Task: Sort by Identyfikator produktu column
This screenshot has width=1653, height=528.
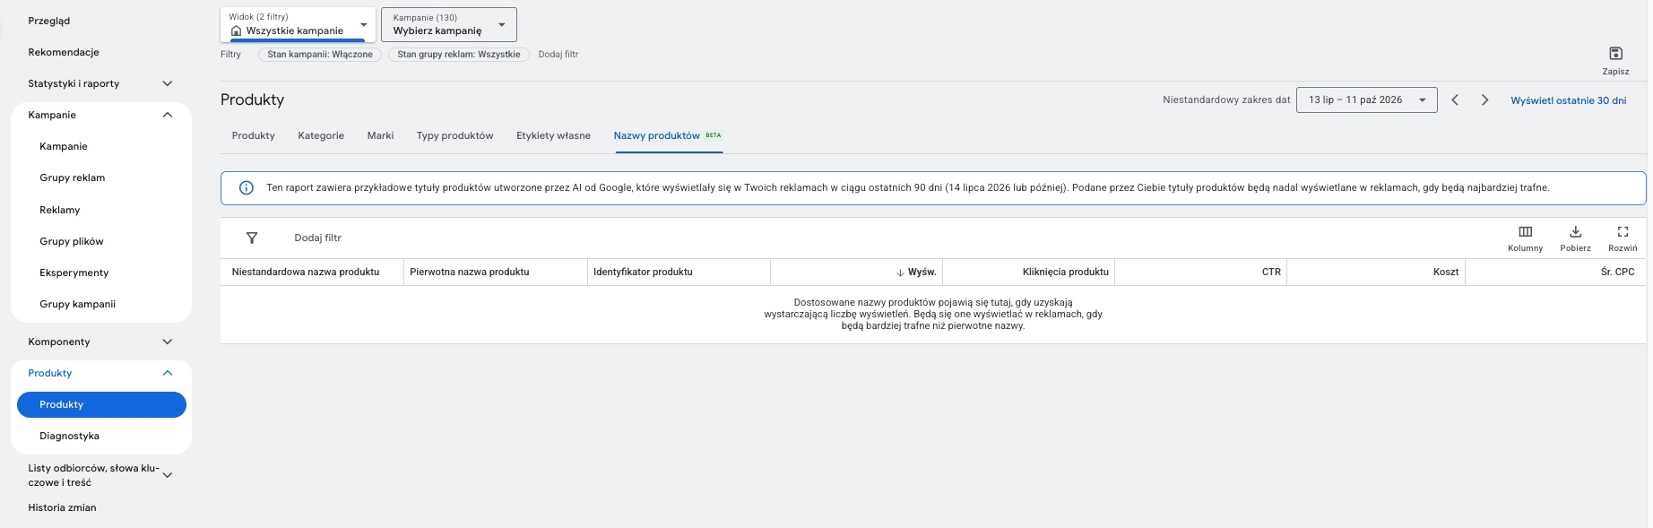Action: (x=643, y=272)
